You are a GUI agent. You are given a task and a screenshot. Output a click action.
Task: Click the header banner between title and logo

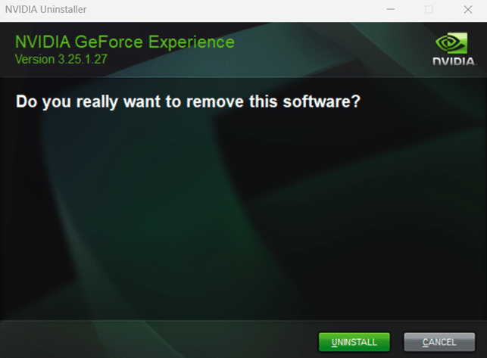tap(332, 49)
